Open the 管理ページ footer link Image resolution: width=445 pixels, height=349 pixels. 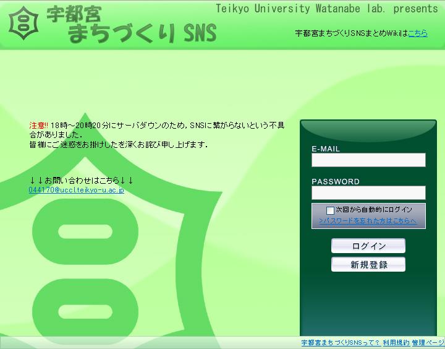[428, 343]
